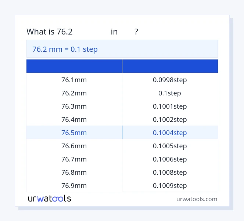244x221 pixels.
Task: Select the 0.0998step table cell
Action: pyautogui.click(x=170, y=80)
